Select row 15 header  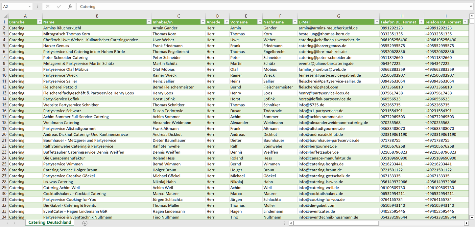4,105
